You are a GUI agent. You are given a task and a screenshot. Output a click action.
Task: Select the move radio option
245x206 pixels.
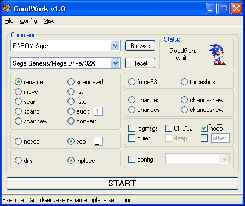pos(18,92)
